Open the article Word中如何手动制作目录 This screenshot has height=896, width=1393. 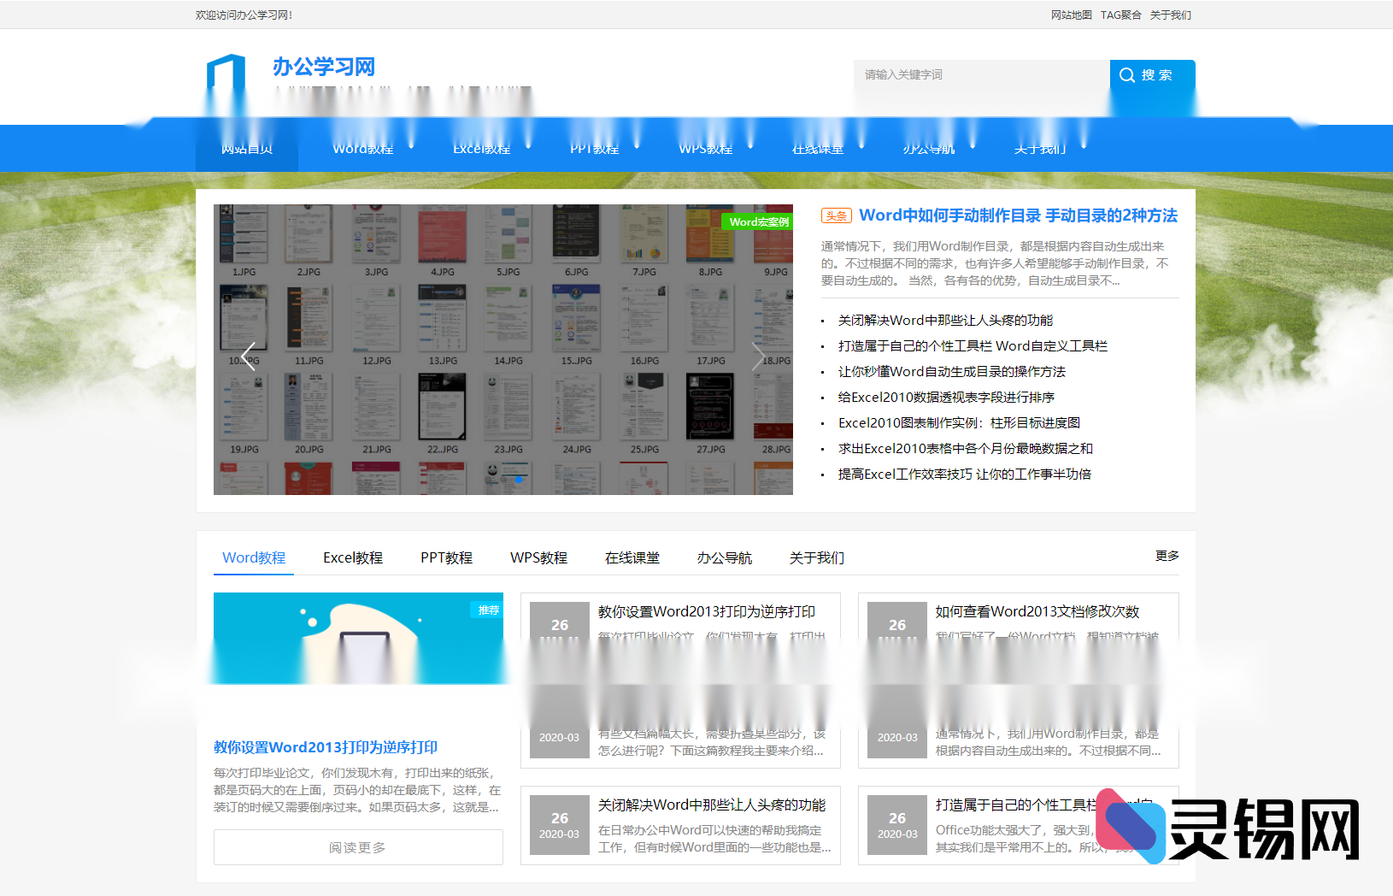click(1018, 215)
